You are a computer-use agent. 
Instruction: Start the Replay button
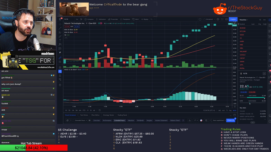point(145,19)
